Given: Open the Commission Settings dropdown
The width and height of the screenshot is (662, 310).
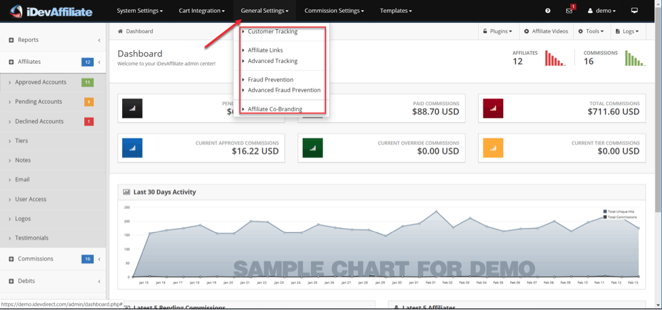Looking at the screenshot, I should (x=334, y=11).
